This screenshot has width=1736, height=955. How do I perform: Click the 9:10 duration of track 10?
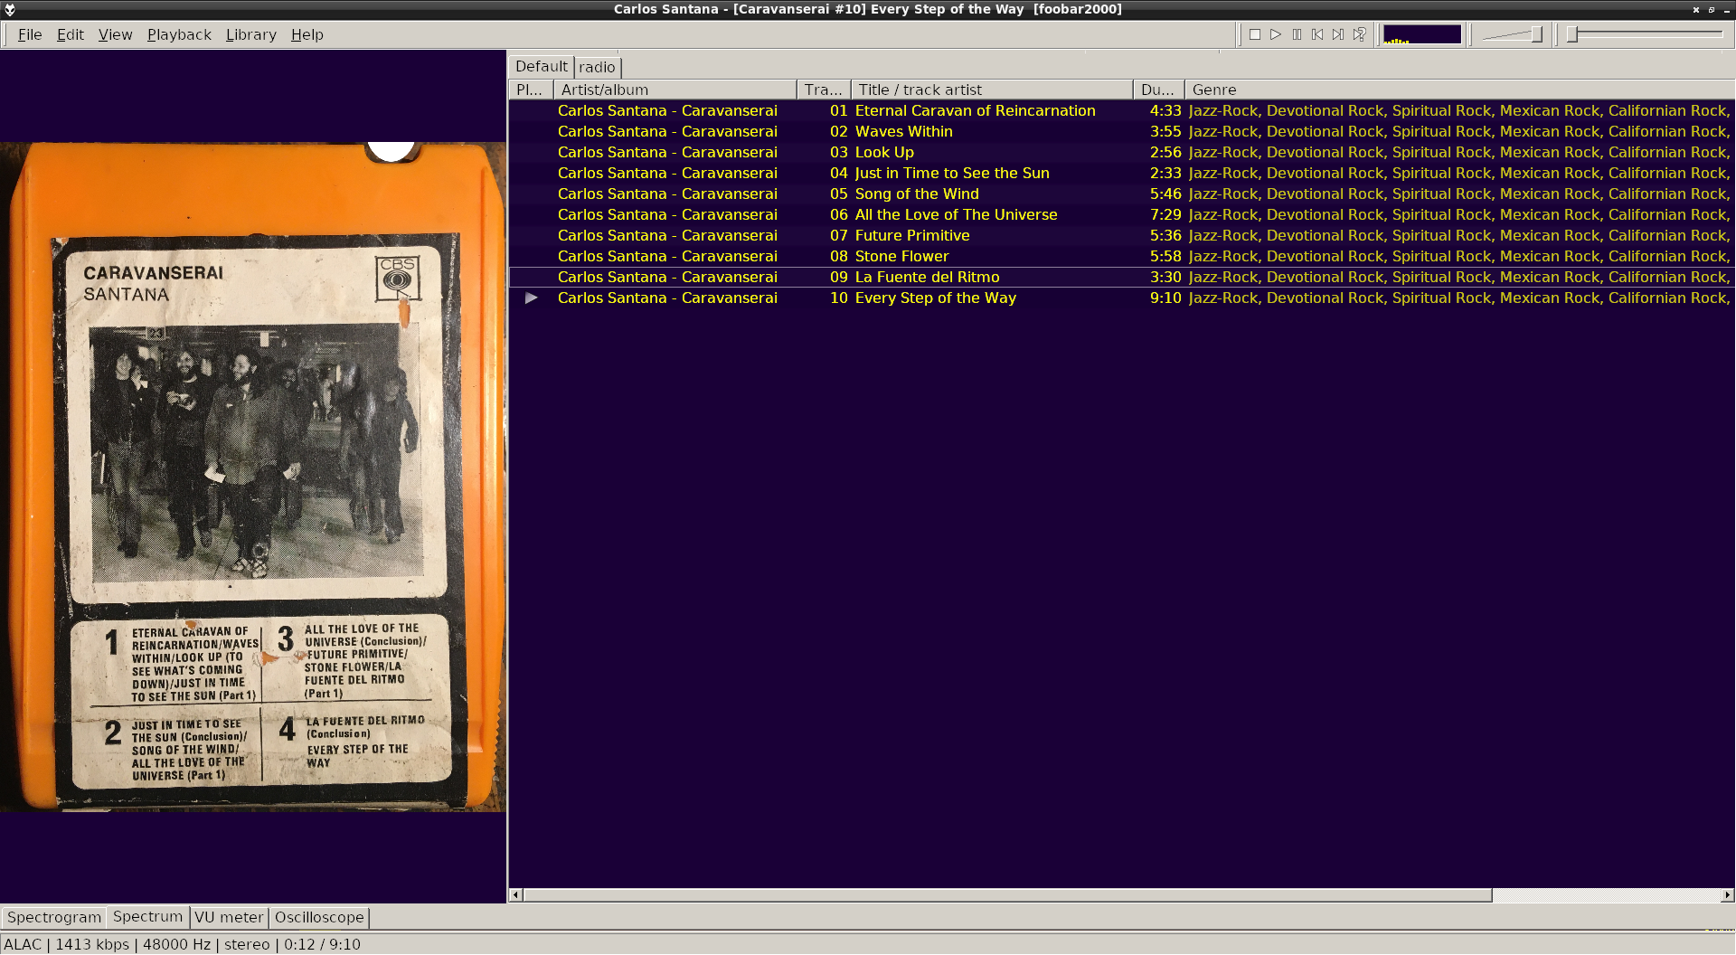click(x=1165, y=298)
